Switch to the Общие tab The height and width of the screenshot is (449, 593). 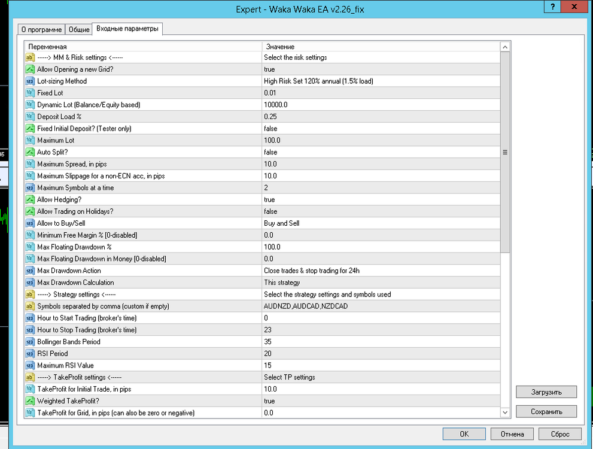click(x=79, y=29)
